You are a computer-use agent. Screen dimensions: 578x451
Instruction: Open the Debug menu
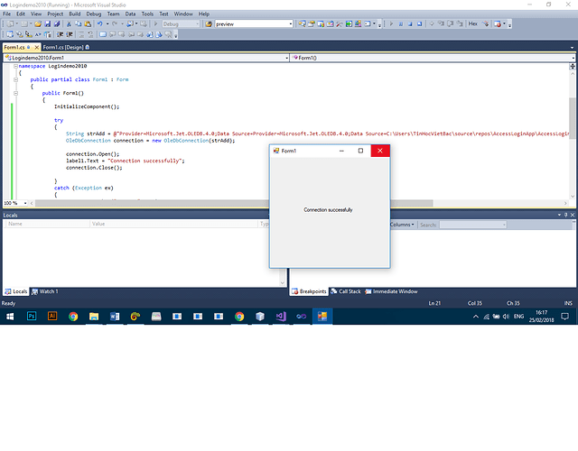coord(94,14)
